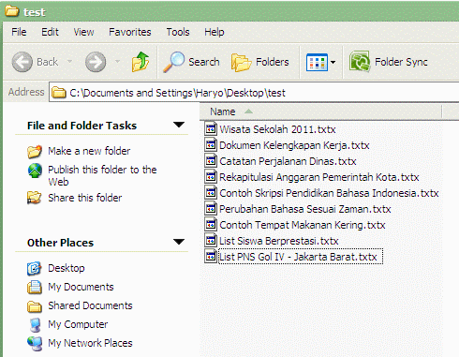
Task: Go to Desktop link in Other Places
Action: [x=67, y=268]
